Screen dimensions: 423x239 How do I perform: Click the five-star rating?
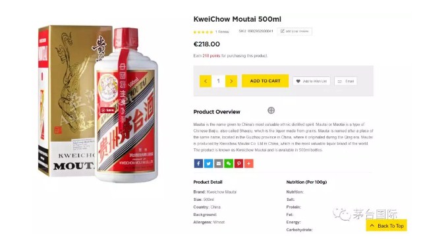click(203, 32)
